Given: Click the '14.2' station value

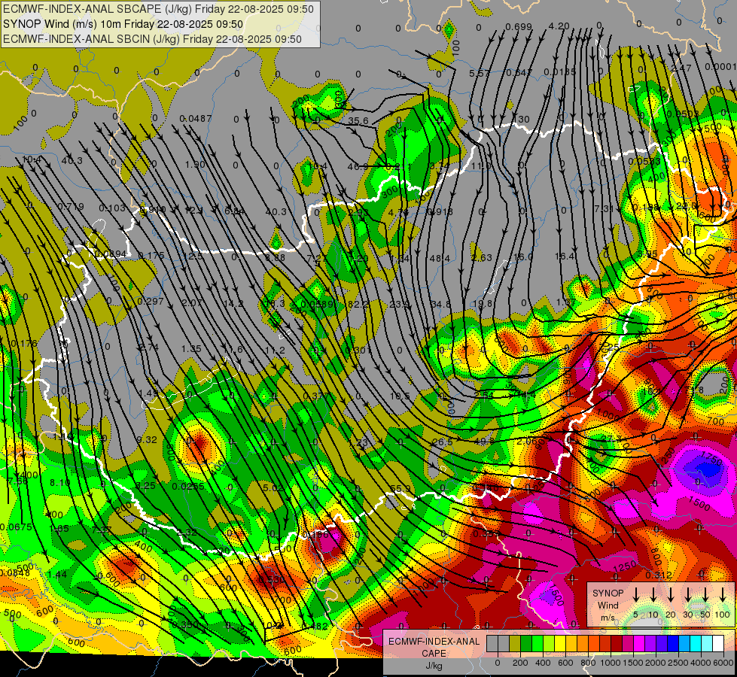Looking at the screenshot, I should 233,303.
